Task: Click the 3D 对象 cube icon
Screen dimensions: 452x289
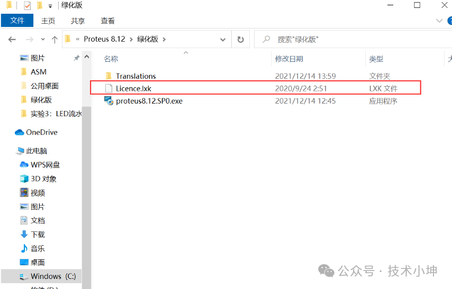Action: (24, 179)
